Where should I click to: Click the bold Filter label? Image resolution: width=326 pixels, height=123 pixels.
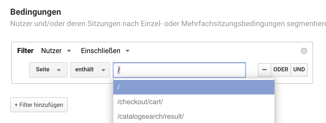point(25,51)
